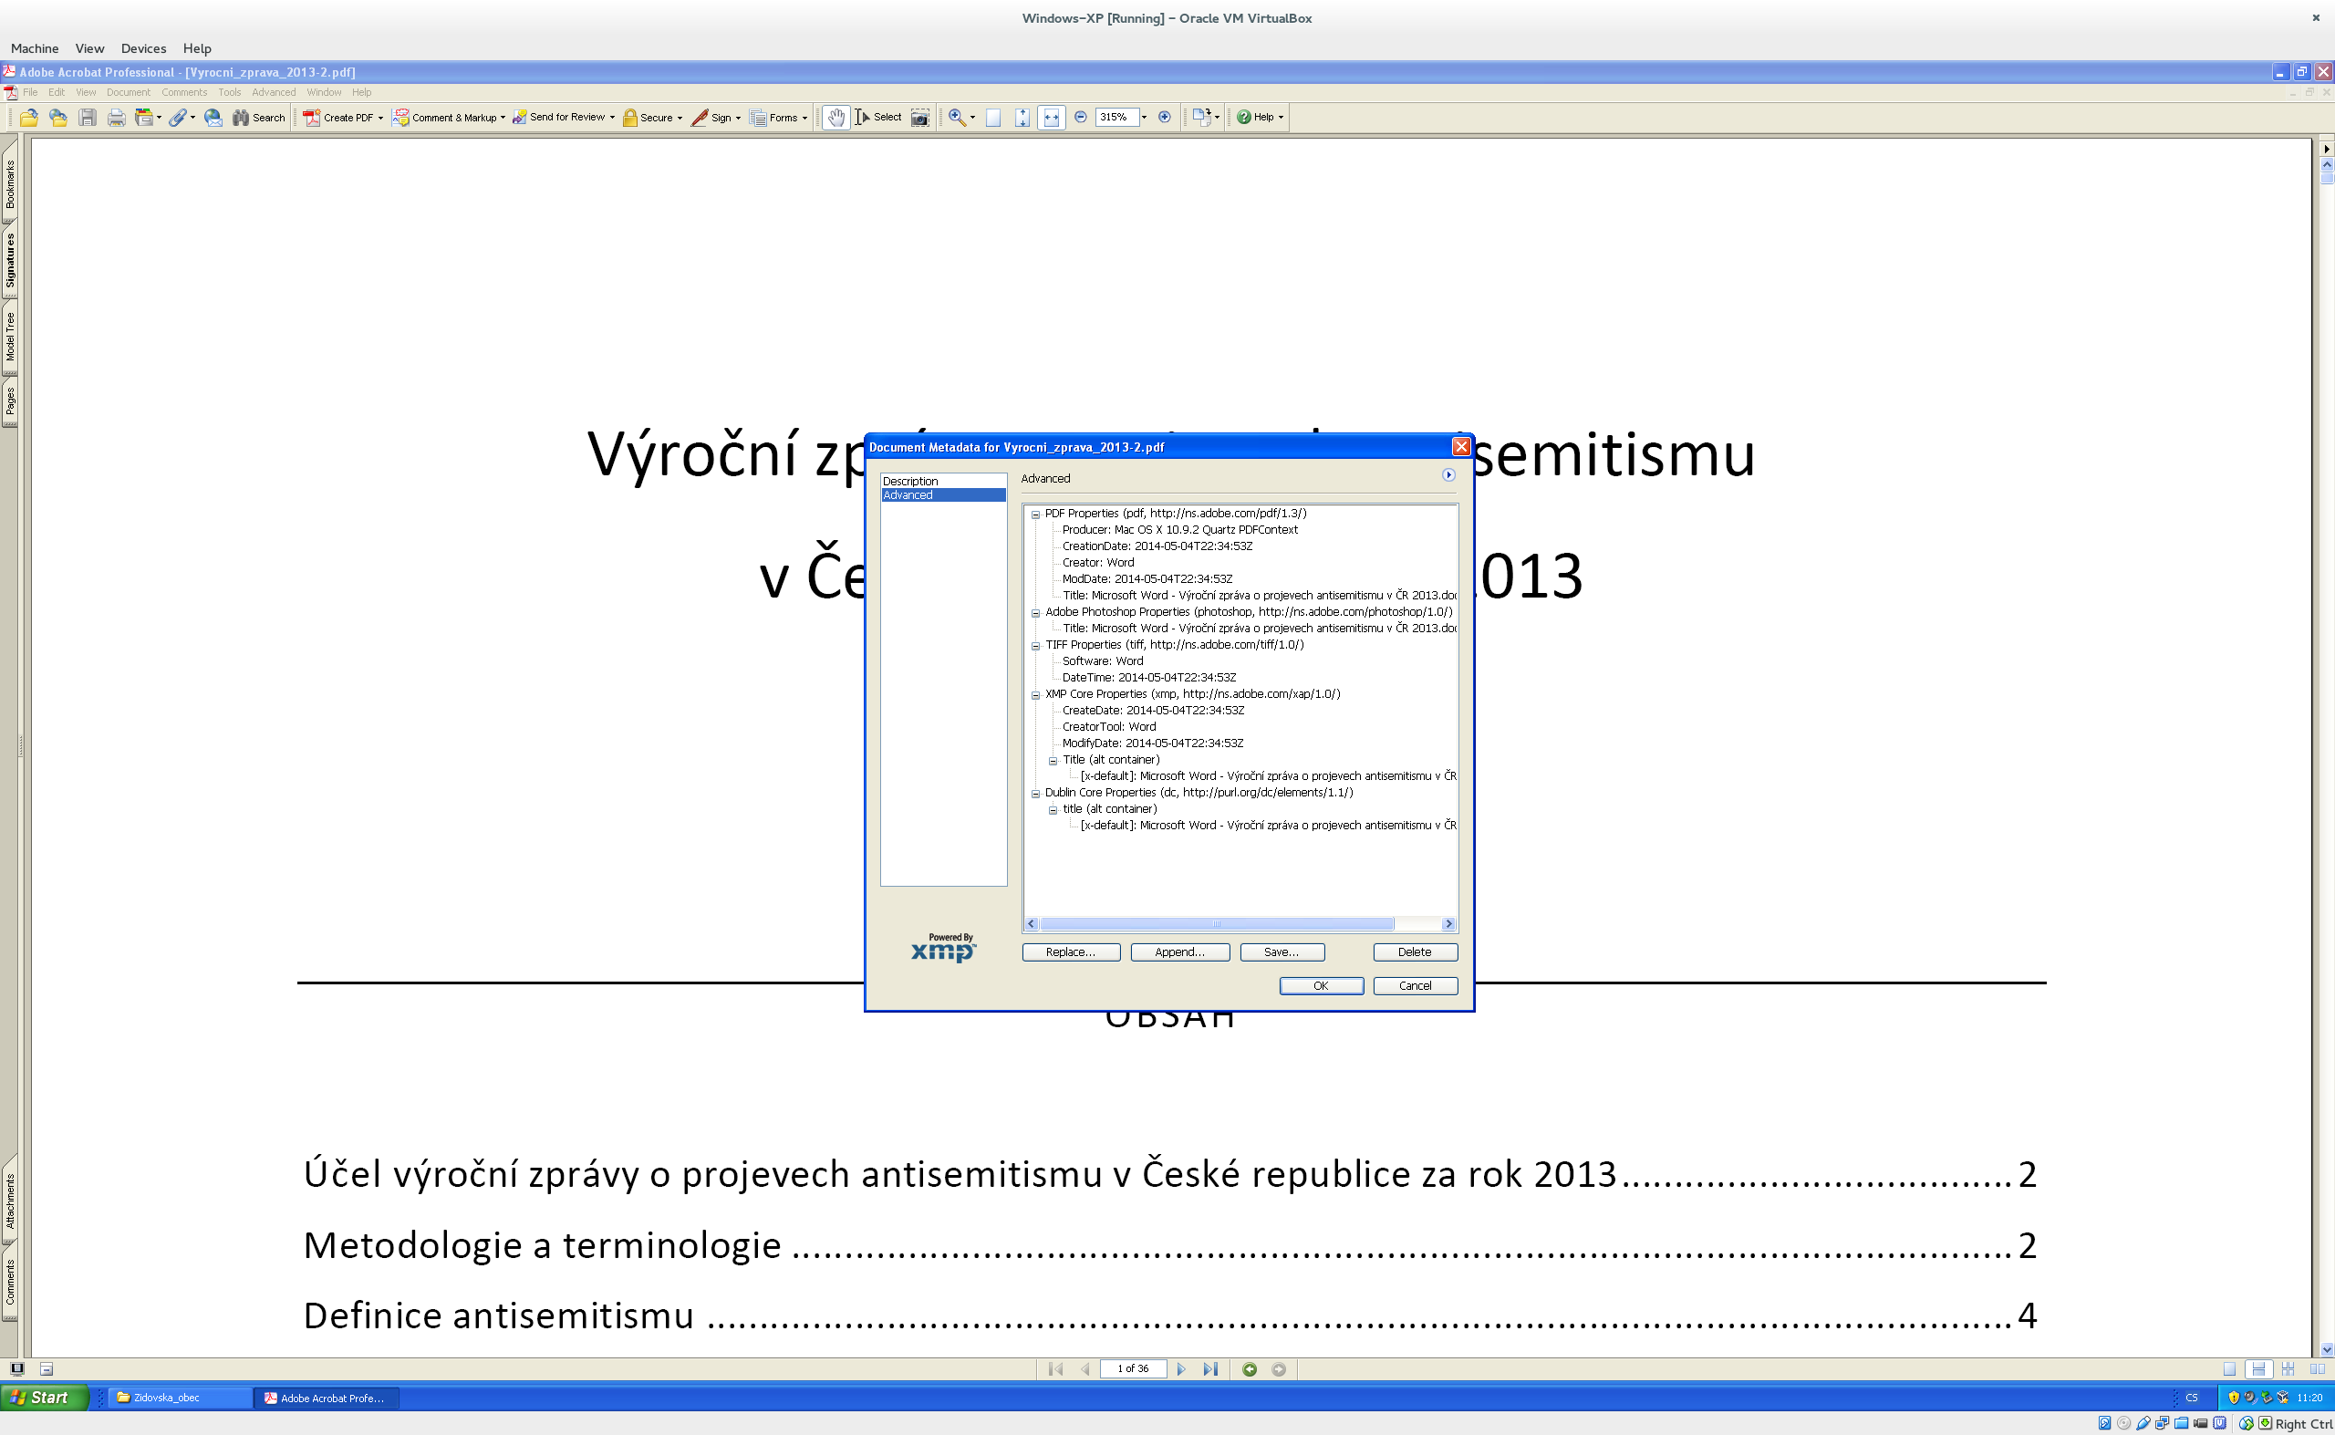Click the Fit Page icon
Viewport: 2335px width, 1435px height.
coord(1022,118)
